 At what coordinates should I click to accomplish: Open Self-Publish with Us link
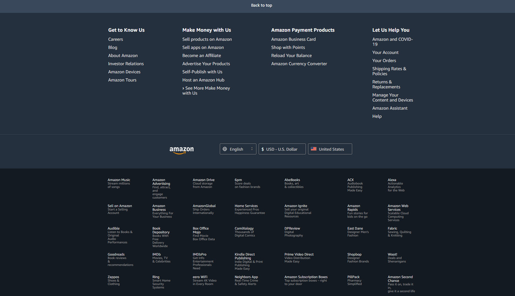point(202,72)
